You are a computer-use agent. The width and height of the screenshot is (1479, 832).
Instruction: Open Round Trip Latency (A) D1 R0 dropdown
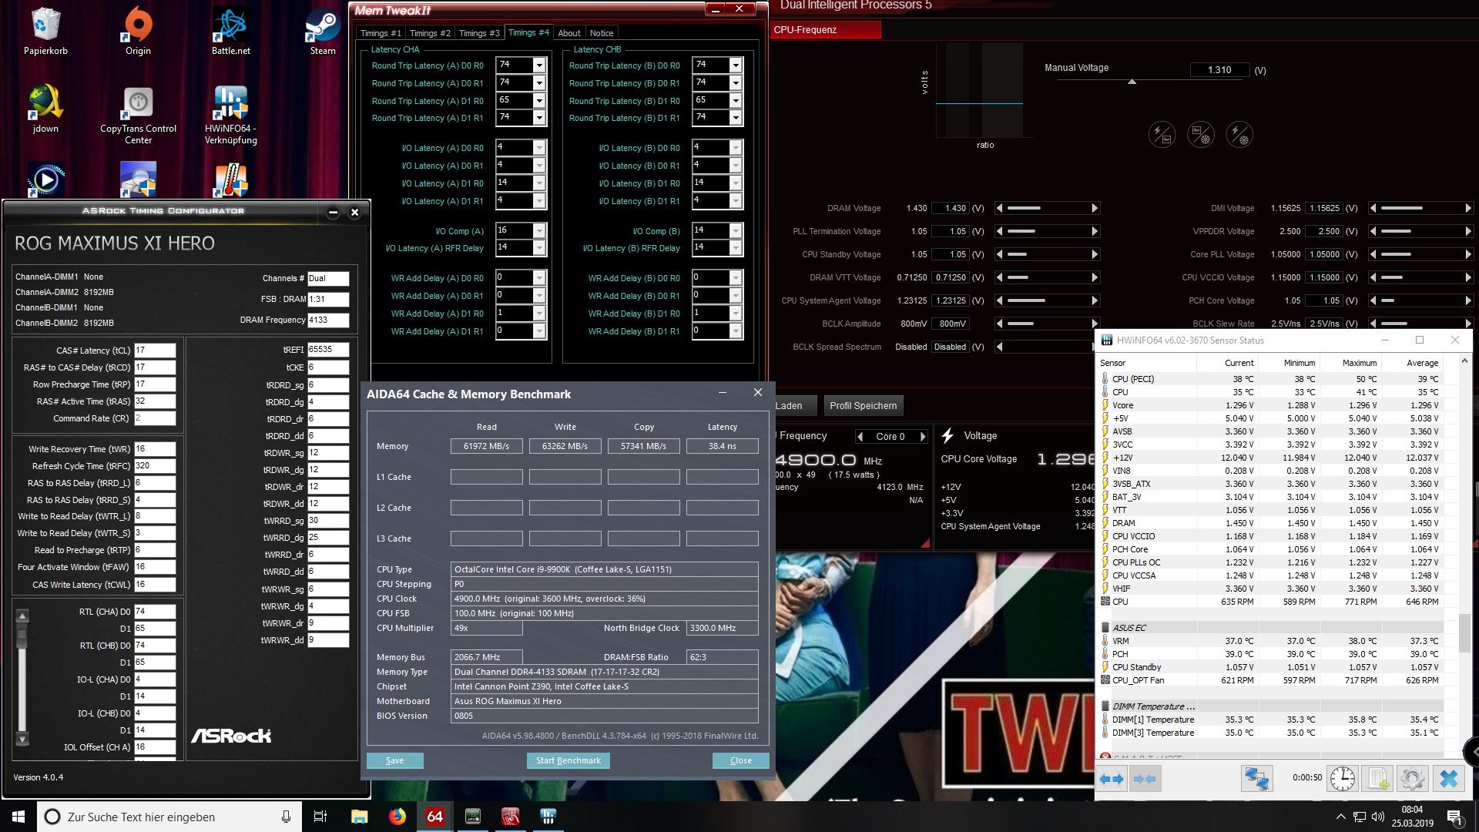coord(539,101)
